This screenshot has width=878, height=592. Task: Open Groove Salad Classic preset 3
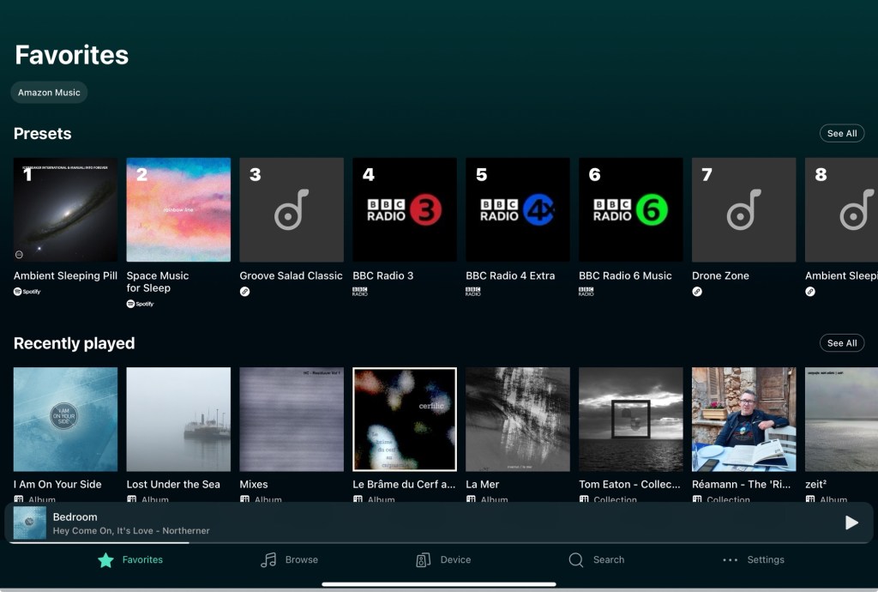[292, 210]
